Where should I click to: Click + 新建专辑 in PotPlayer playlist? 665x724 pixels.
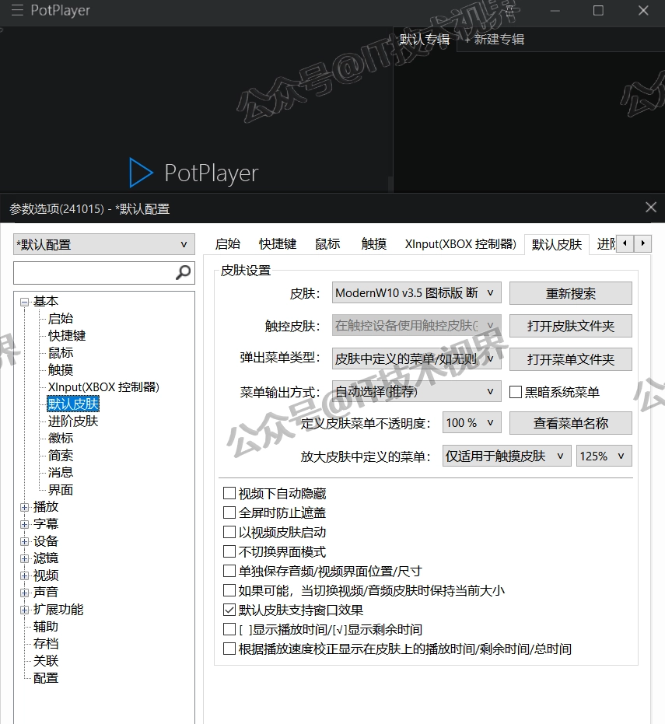(495, 39)
